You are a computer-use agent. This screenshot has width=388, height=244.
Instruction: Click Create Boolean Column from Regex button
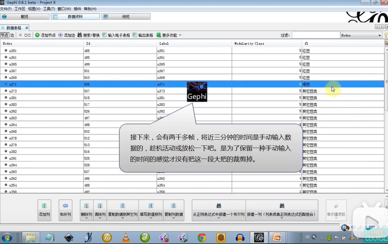pos(219,209)
